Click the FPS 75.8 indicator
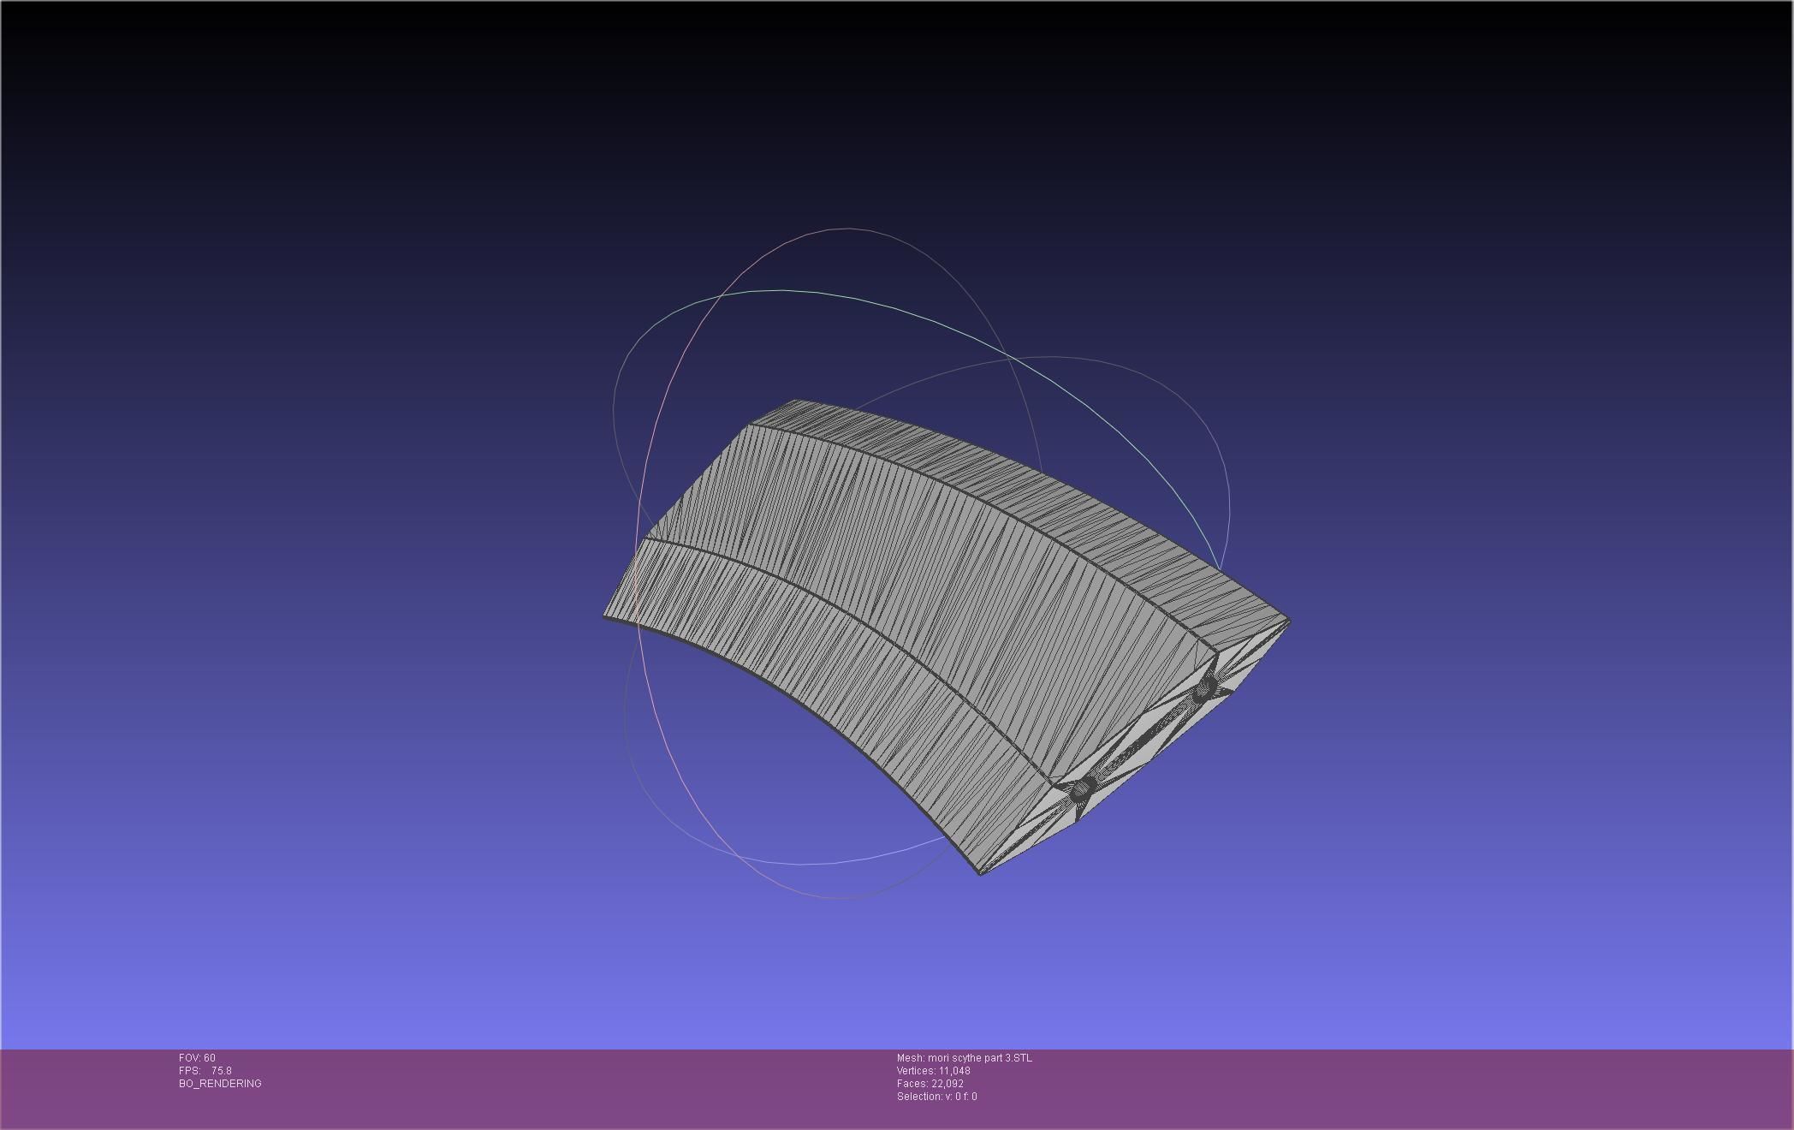The image size is (1794, 1130). tap(205, 1071)
